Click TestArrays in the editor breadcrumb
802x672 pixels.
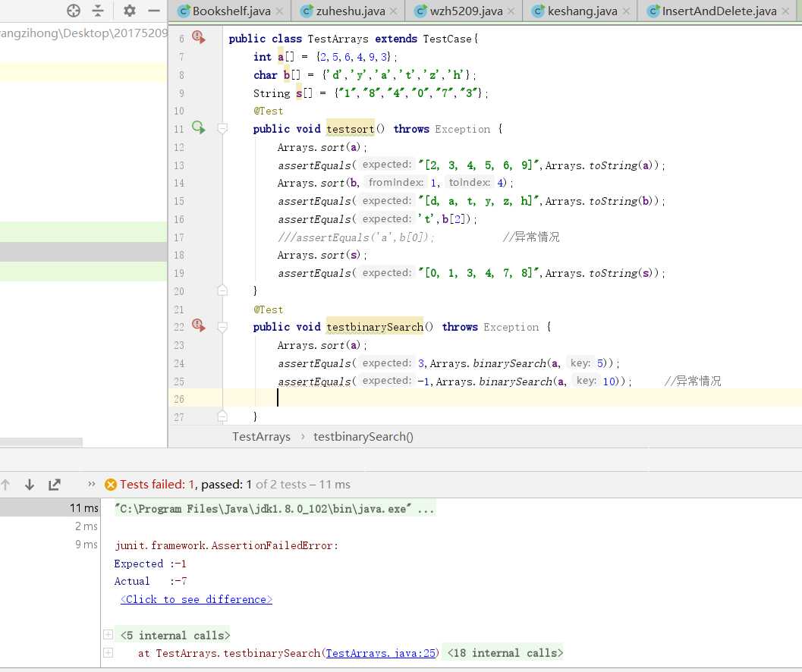261,437
